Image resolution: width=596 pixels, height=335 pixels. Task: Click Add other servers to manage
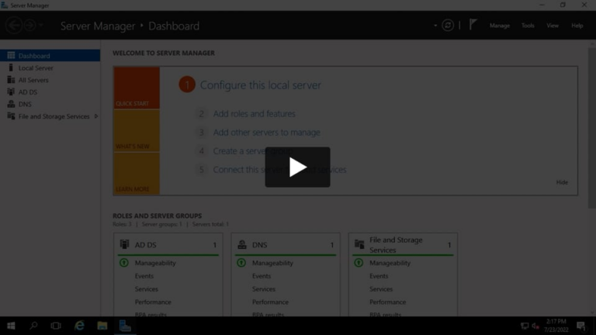266,133
